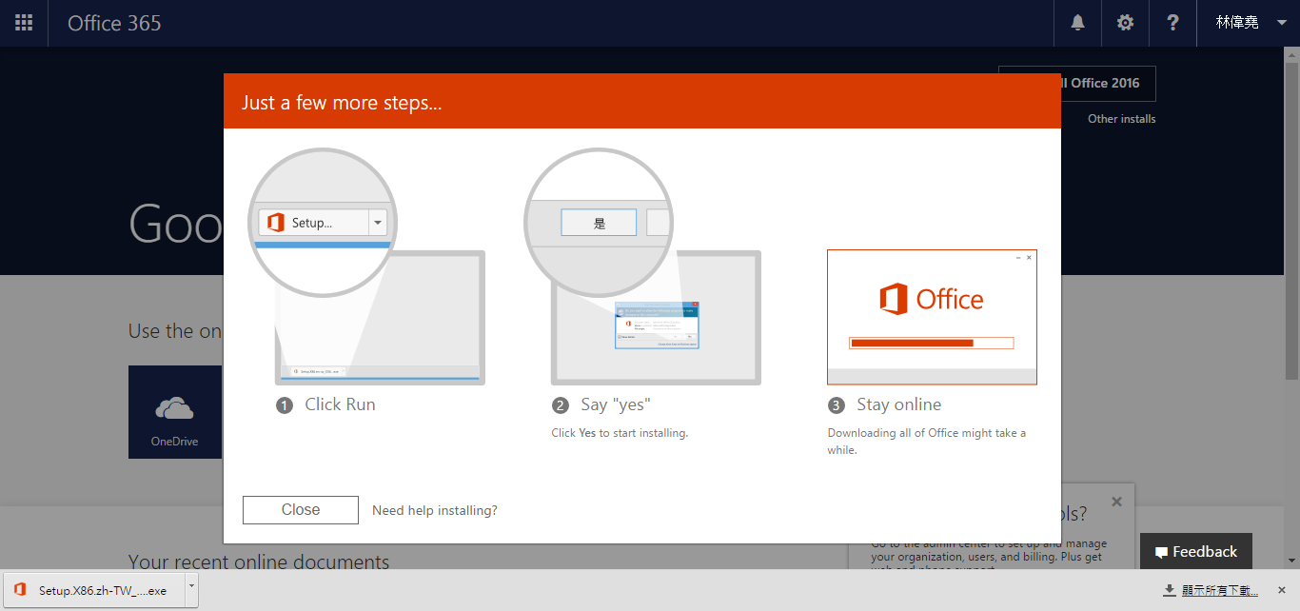The image size is (1300, 611).
Task: Click the 是 button illustration in Say yes step
Action: [x=599, y=223]
